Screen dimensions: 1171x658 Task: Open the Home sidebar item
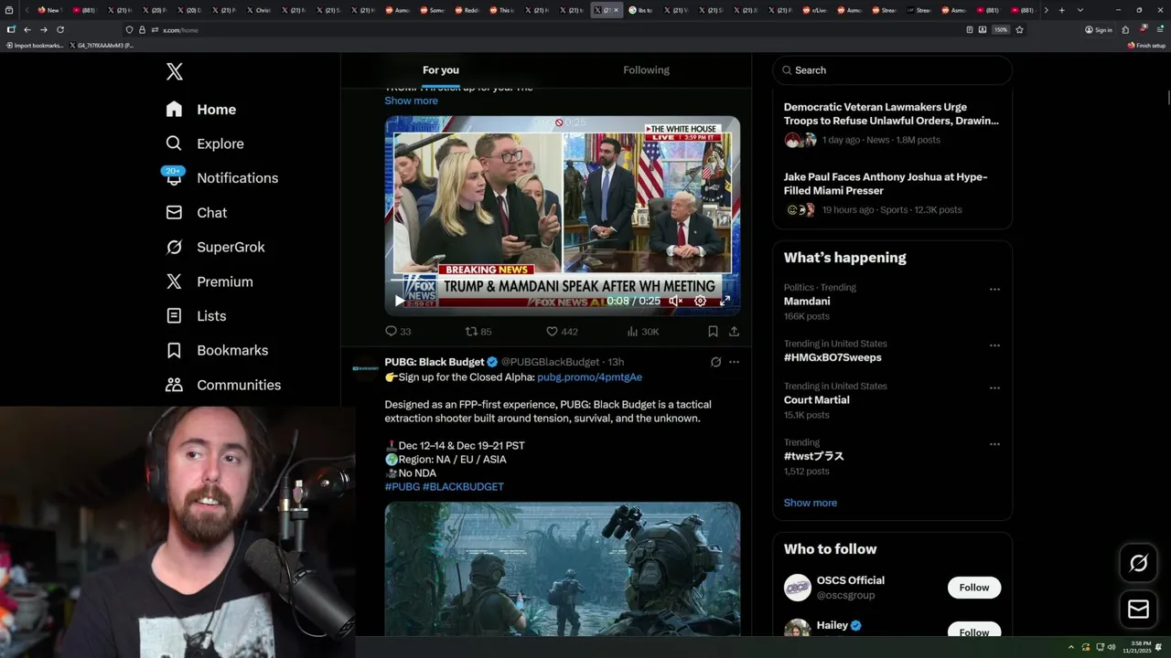(x=200, y=110)
